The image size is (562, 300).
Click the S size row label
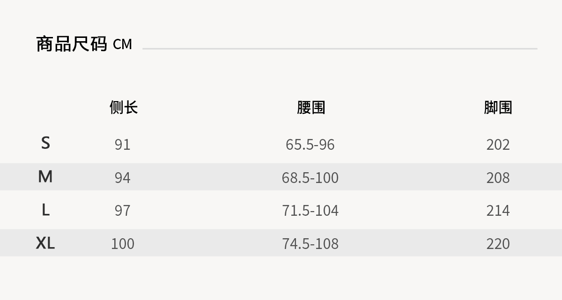pos(45,143)
